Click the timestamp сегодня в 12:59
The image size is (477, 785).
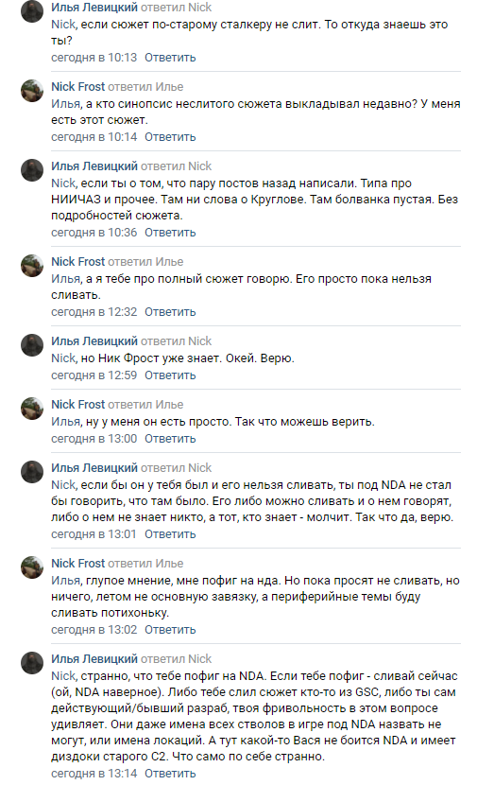pyautogui.click(x=94, y=375)
